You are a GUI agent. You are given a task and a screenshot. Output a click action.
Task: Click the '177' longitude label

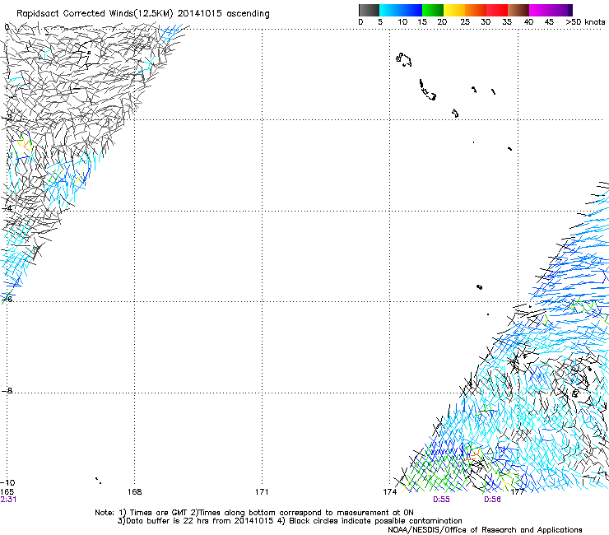(518, 491)
